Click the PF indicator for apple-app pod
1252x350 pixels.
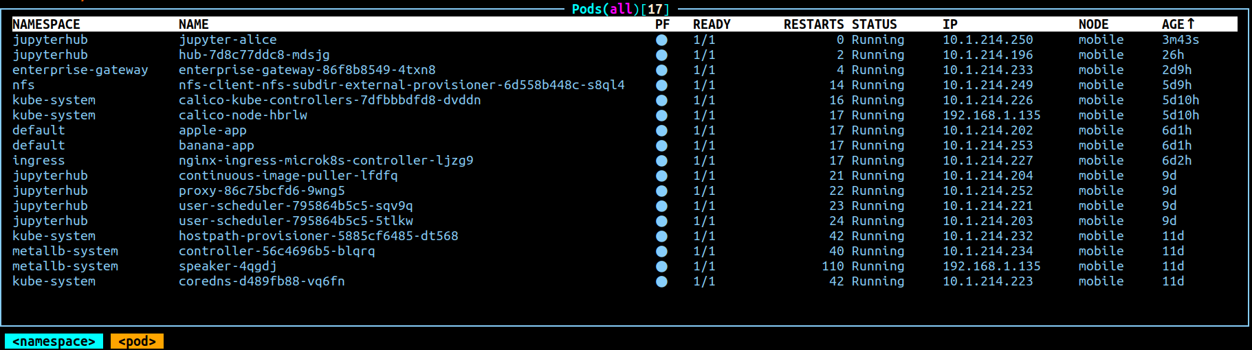(661, 130)
